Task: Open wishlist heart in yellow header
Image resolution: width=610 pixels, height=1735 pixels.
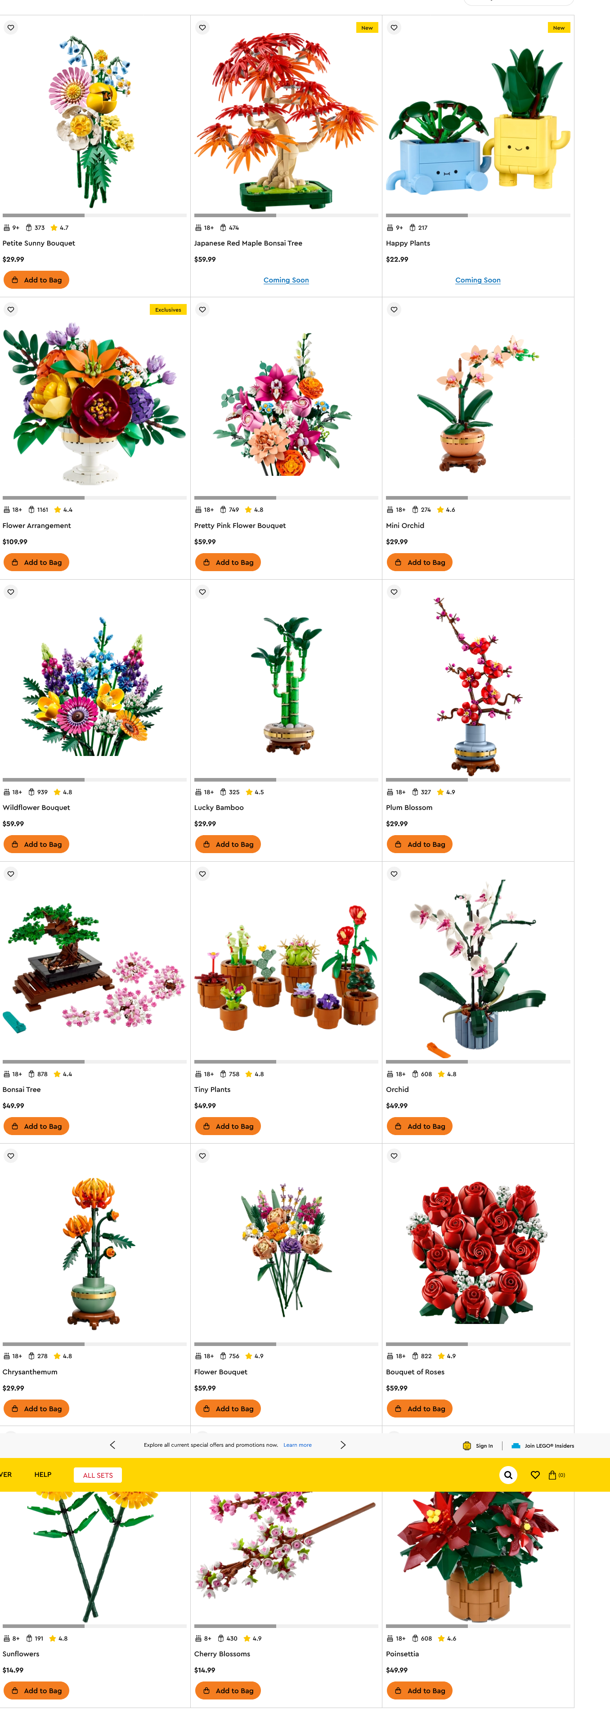Action: (535, 1474)
